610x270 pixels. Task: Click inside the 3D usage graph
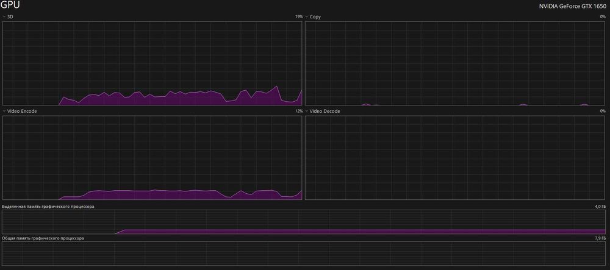click(152, 63)
